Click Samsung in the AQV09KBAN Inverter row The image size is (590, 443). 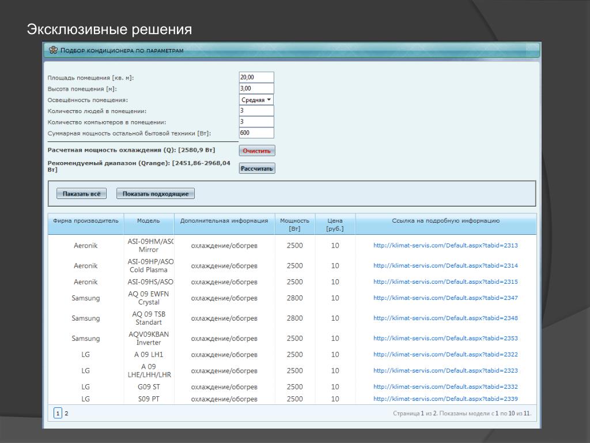pyautogui.click(x=86, y=338)
